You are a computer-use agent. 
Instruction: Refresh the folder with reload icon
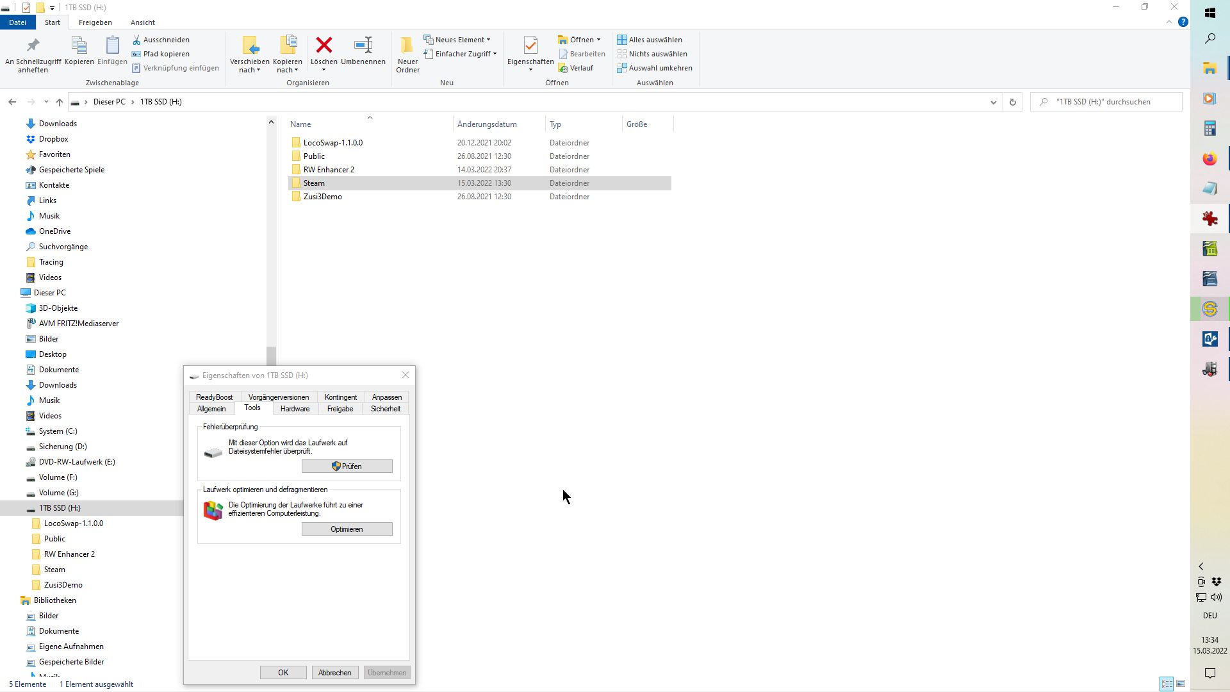coord(1012,102)
